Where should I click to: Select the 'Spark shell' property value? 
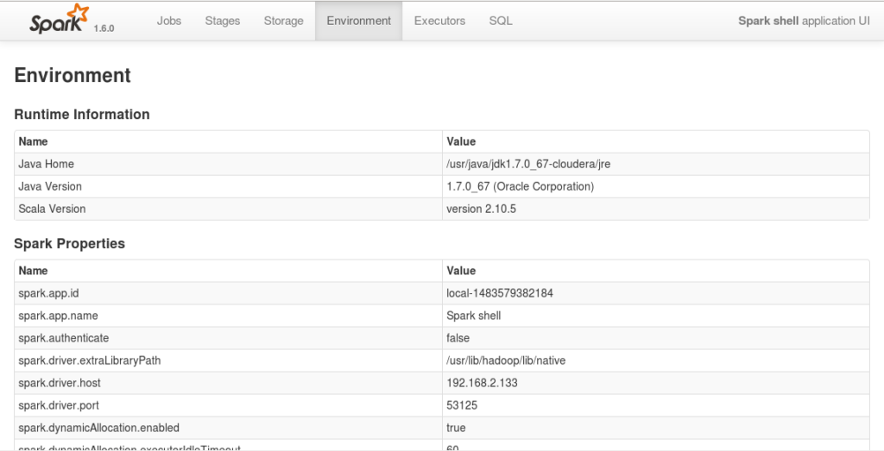(474, 316)
